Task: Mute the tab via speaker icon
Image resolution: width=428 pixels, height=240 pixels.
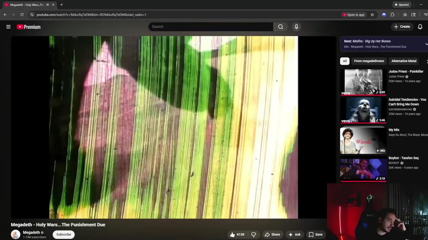Action: pyautogui.click(x=47, y=5)
